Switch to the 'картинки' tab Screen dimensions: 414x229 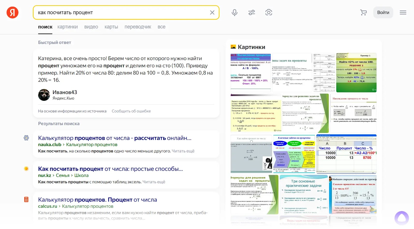[68, 27]
